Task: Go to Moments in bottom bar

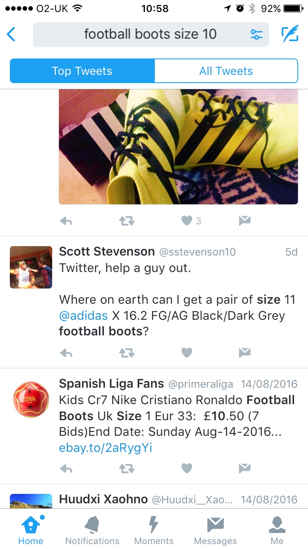Action: coord(154,530)
